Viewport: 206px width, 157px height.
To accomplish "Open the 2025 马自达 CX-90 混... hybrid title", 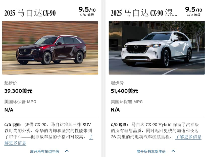I will (x=144, y=13).
